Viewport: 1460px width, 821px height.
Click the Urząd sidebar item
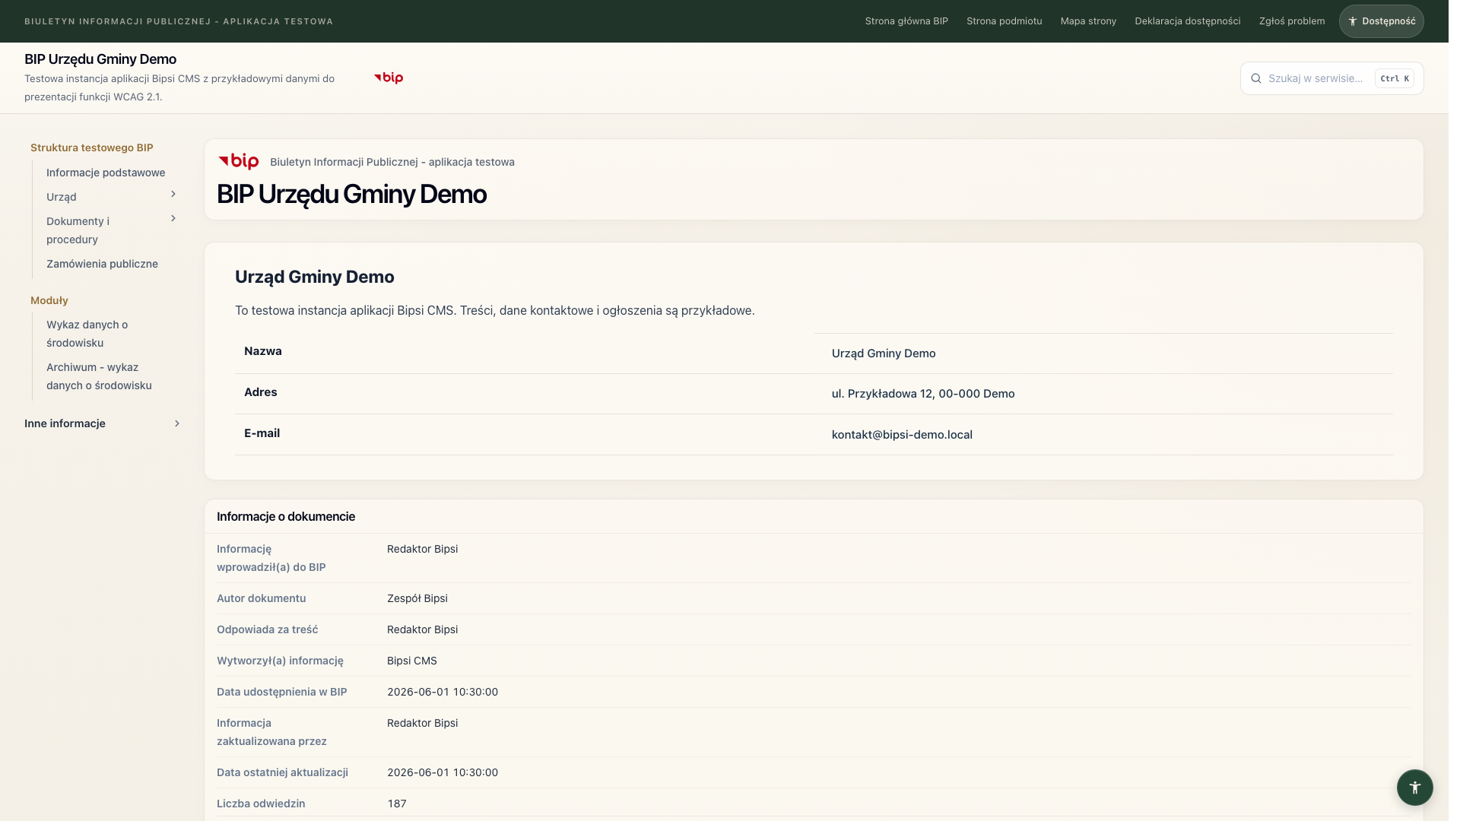click(62, 197)
